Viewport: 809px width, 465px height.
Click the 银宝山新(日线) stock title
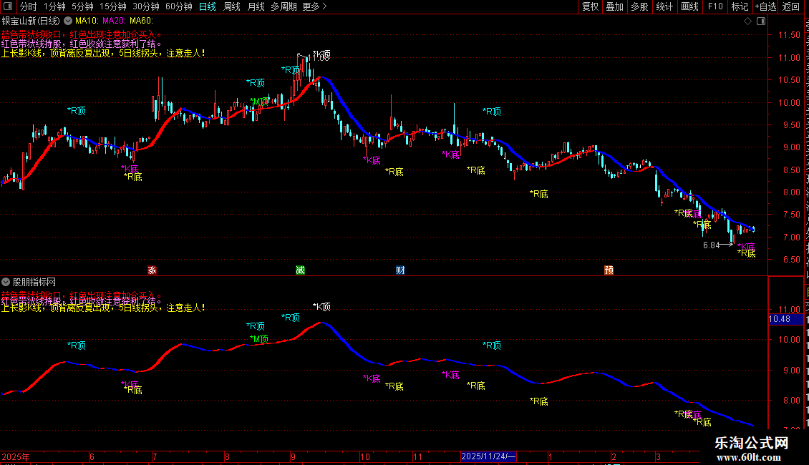tap(31, 21)
